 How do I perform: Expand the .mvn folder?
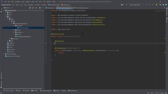[5, 15]
